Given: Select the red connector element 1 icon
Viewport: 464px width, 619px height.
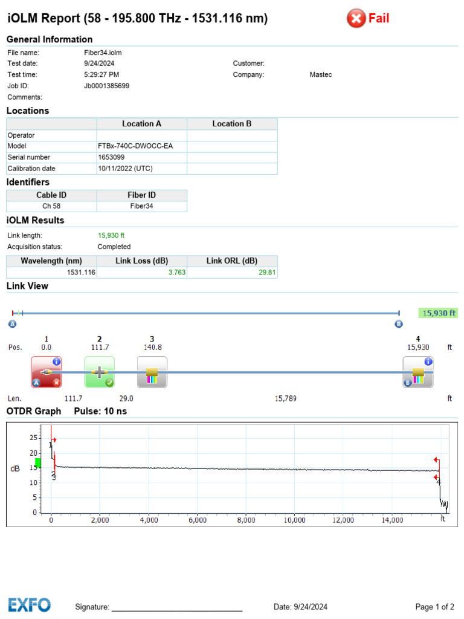Looking at the screenshot, I should 47,372.
